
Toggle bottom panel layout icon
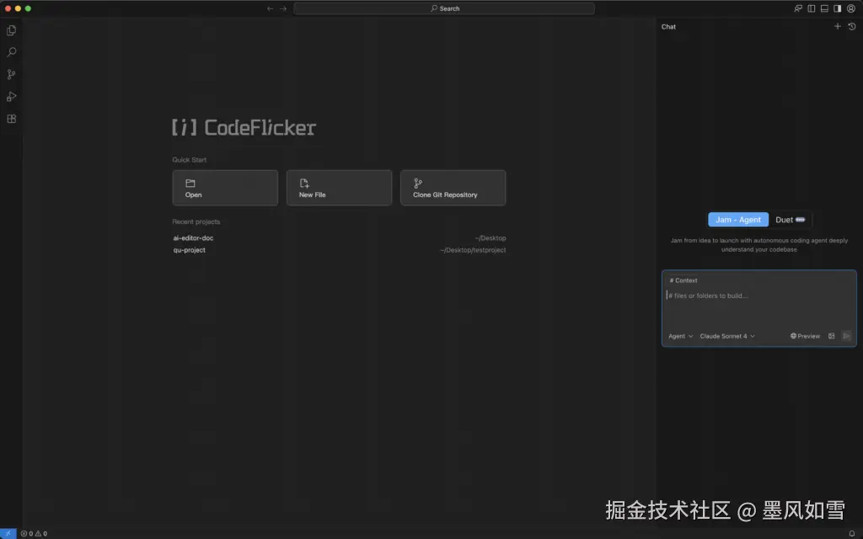click(824, 8)
